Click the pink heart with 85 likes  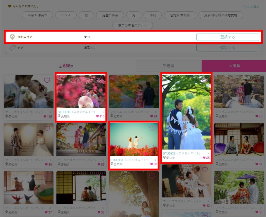[204, 158]
